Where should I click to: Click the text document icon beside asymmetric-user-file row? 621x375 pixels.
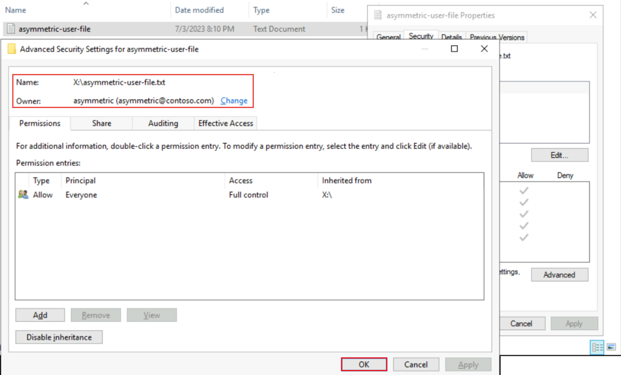click(x=11, y=29)
